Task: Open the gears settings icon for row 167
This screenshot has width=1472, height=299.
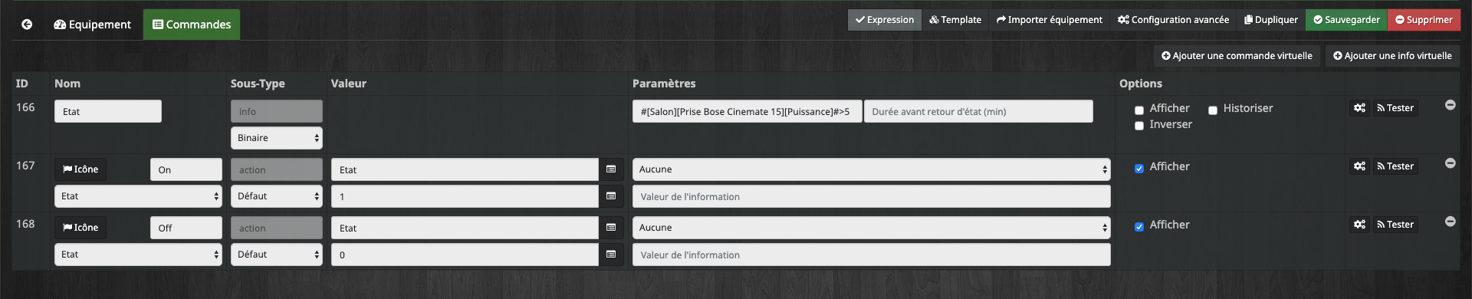Action: (x=1359, y=166)
